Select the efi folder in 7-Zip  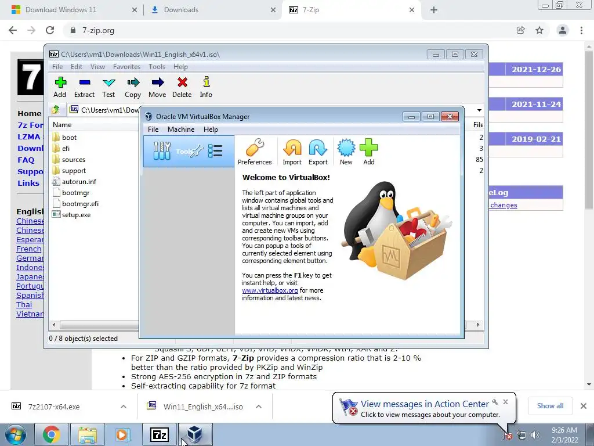(66, 148)
